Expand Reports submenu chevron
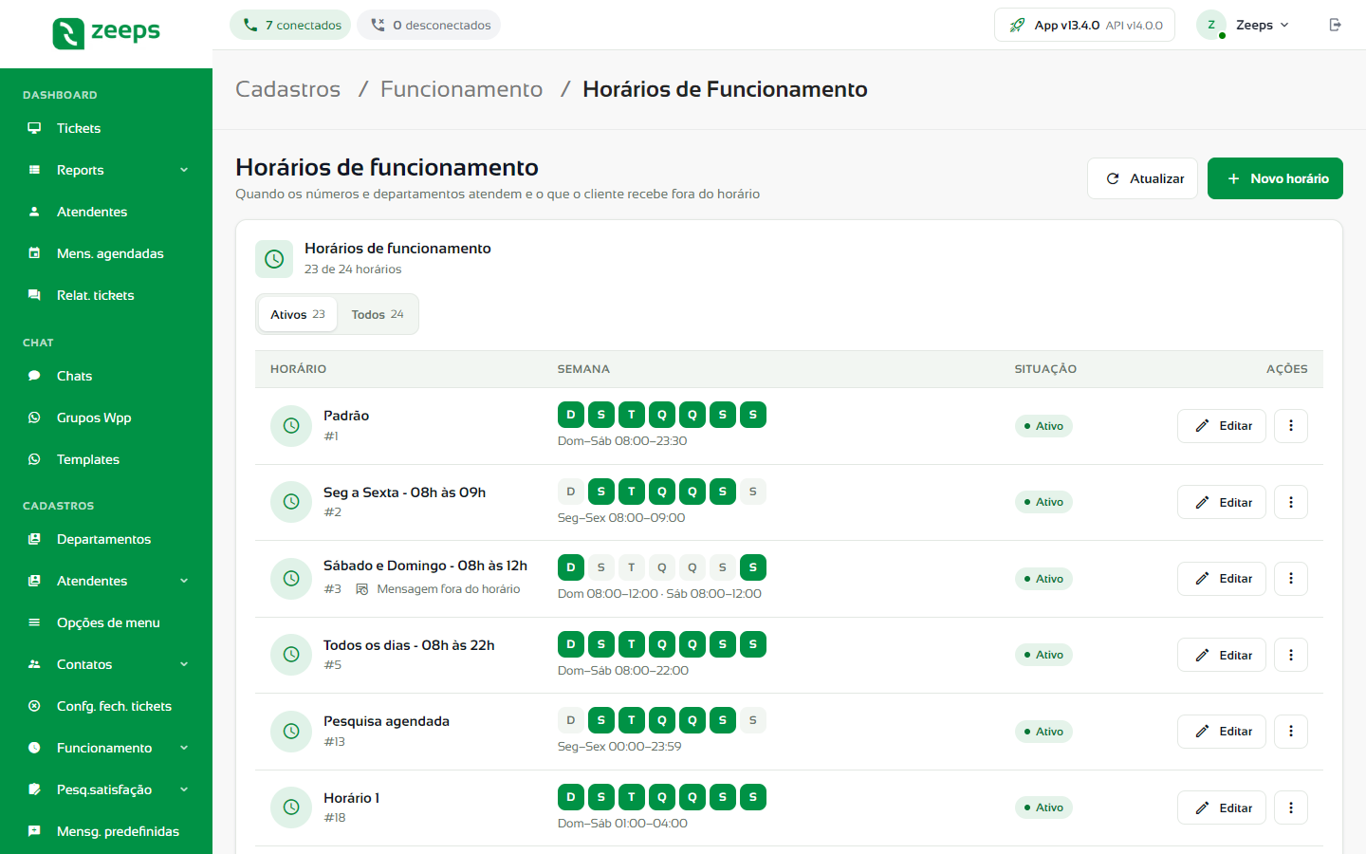The image size is (1366, 854). pos(184,170)
